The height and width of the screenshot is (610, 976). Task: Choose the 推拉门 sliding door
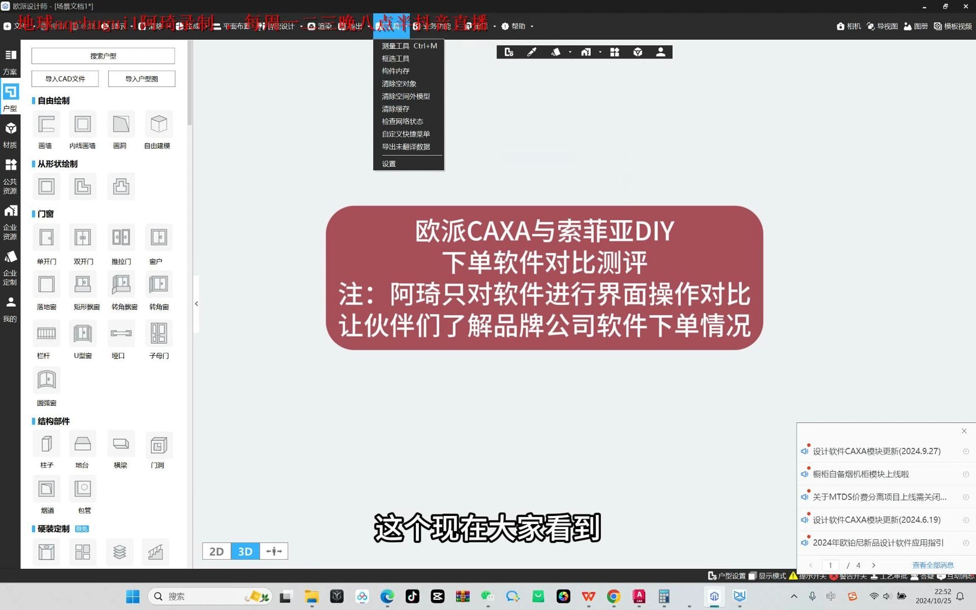coord(121,237)
